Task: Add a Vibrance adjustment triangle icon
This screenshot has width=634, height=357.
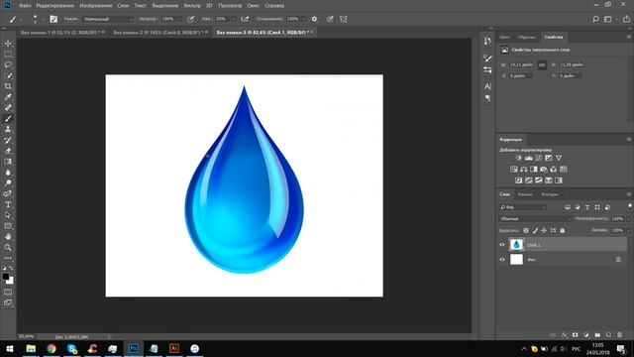Action: coord(559,158)
